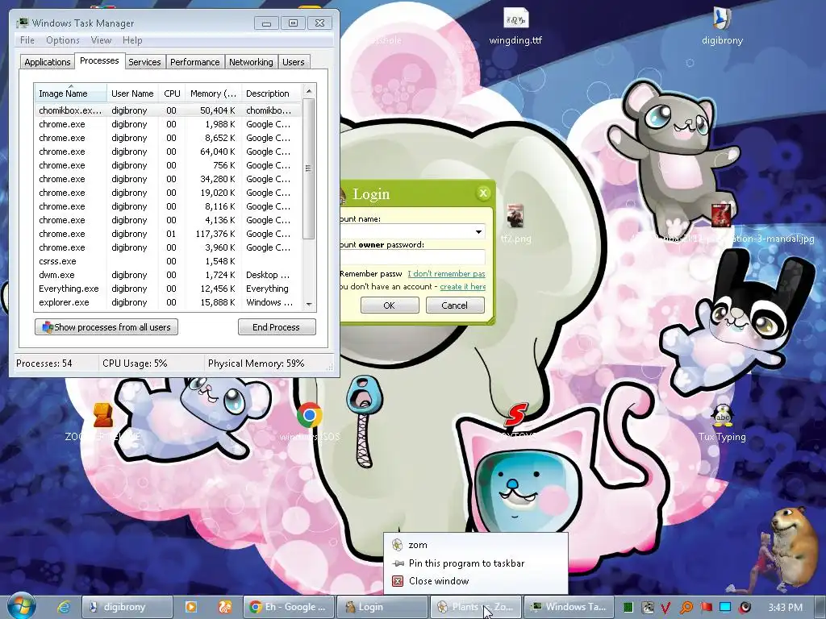Open account name dropdown in Login
Screen dimensions: 826x619
(x=478, y=231)
